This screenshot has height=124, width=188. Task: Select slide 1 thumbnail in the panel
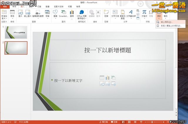(16, 32)
